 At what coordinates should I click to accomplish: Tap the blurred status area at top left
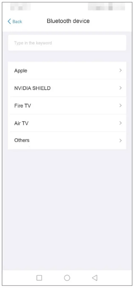click(x=20, y=7)
